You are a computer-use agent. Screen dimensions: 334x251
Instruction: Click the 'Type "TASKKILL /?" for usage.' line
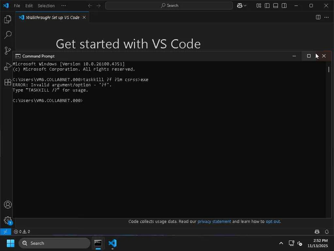coord(50,90)
